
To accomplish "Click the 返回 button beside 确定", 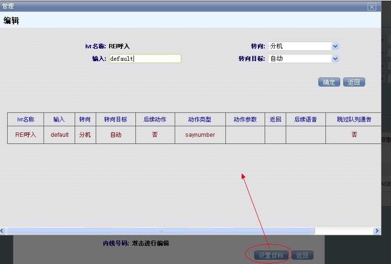I will tap(354, 82).
